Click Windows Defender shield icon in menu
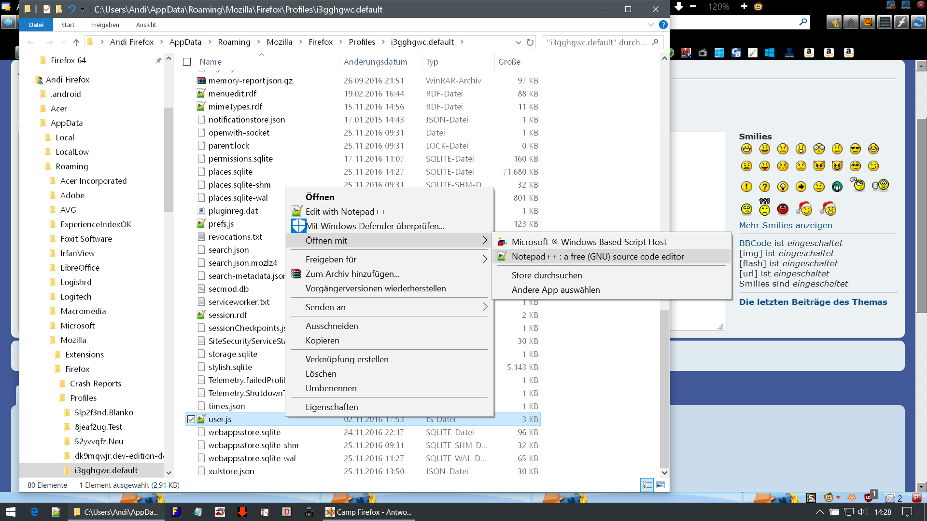Screen dimensions: 927x521 click(298, 226)
